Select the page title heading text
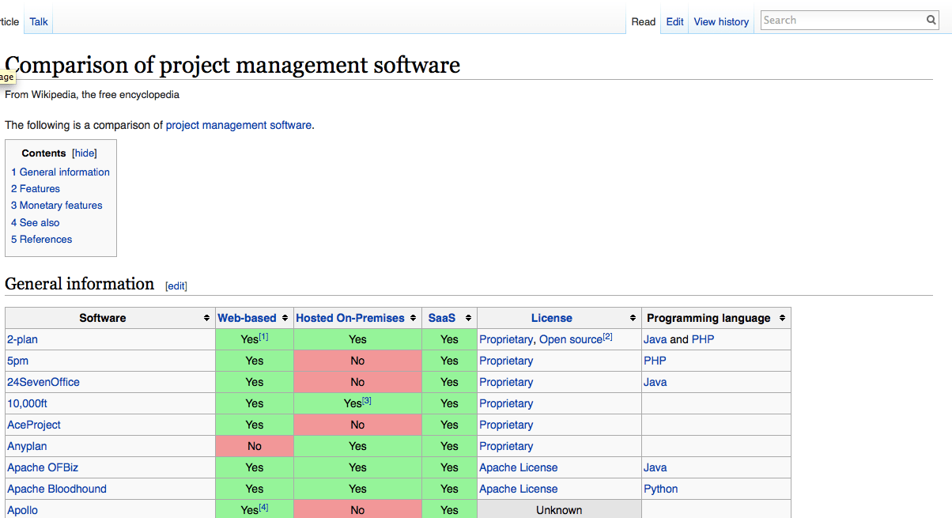 [x=232, y=64]
